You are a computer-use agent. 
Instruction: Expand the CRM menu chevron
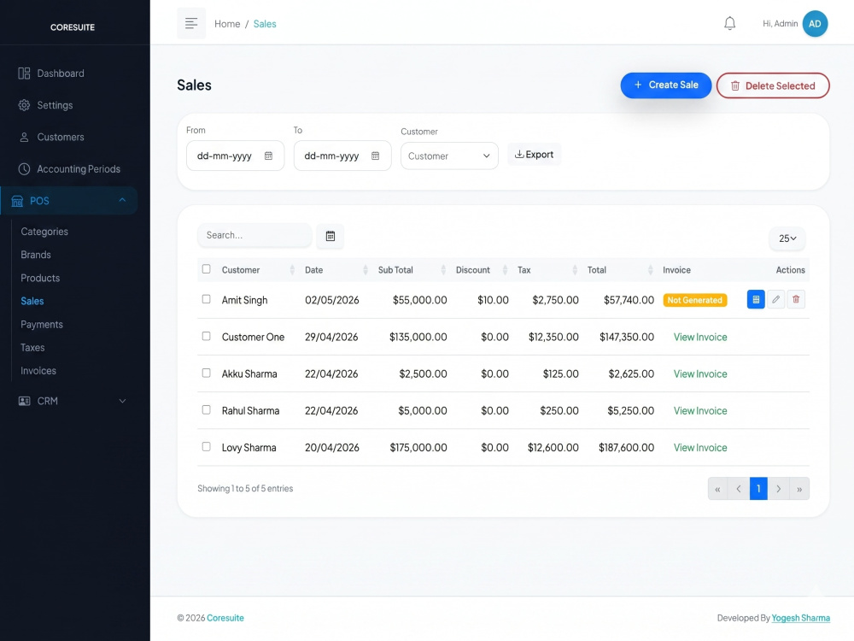click(x=122, y=401)
